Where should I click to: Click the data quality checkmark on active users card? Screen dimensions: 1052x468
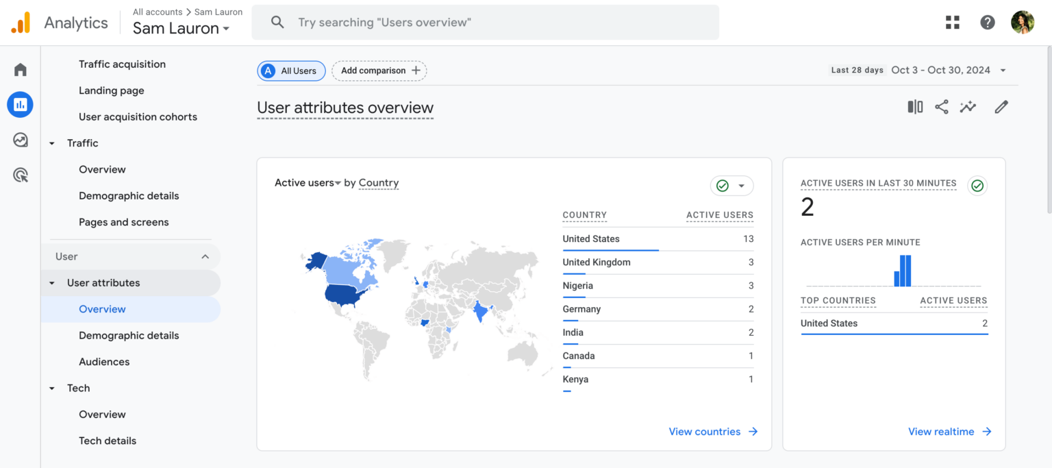pos(977,185)
